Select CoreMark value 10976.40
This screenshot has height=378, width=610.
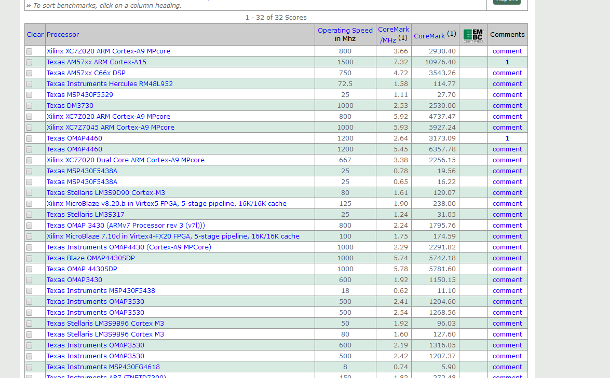click(x=440, y=62)
